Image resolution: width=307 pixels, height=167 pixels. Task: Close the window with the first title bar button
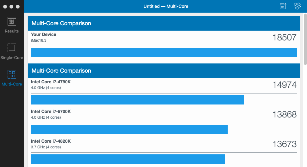[5, 7]
